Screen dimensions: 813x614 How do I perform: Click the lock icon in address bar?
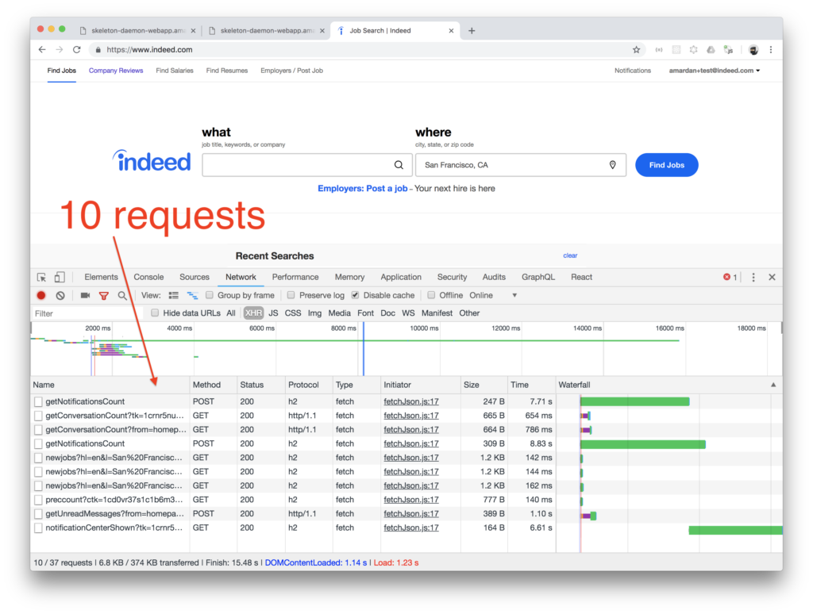point(98,50)
